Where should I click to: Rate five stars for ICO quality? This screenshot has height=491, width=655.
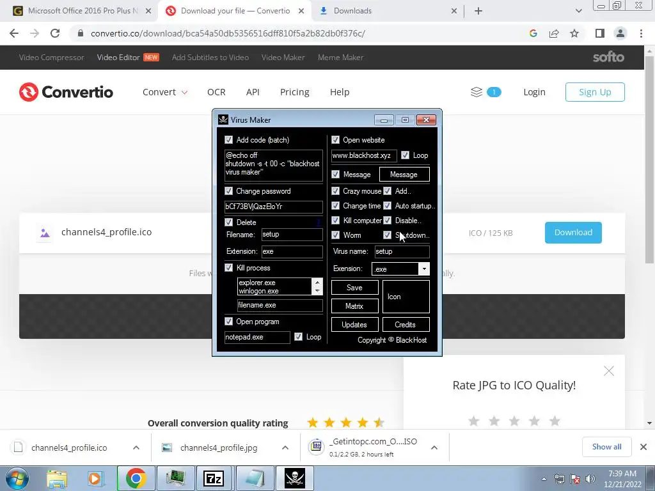(555, 421)
